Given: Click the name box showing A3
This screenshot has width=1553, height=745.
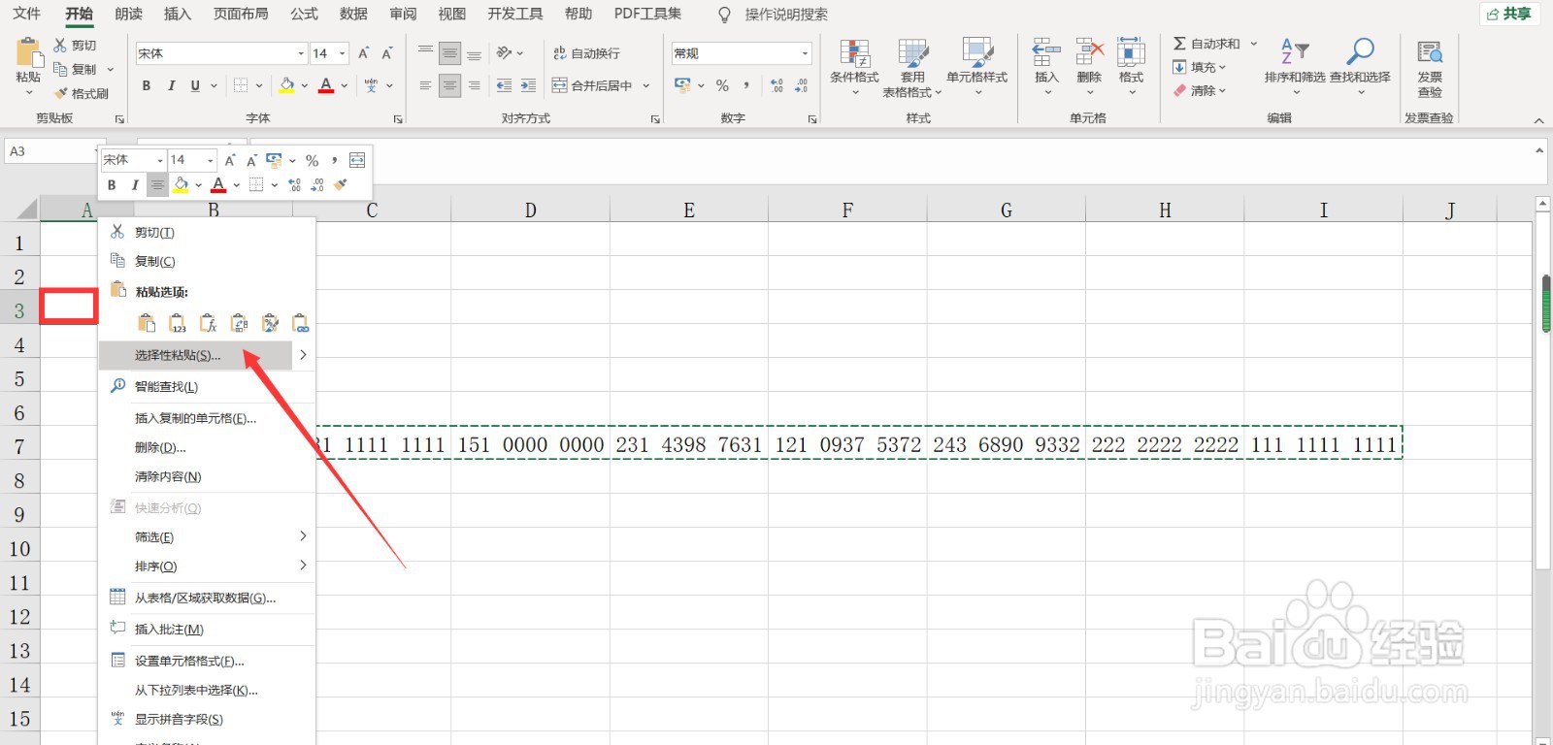Looking at the screenshot, I should tap(50, 151).
